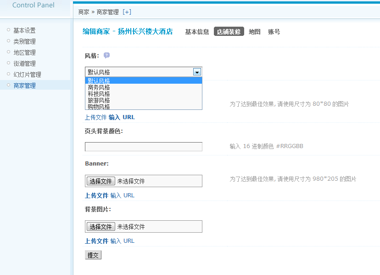Click the 编辑商家 - 扬州长兴楼大酒店 title

pyautogui.click(x=128, y=31)
